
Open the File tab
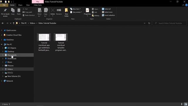(x=4, y=5)
